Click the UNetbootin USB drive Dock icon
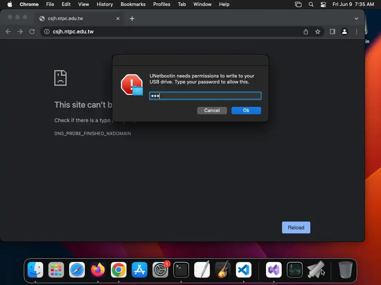 click(x=316, y=270)
